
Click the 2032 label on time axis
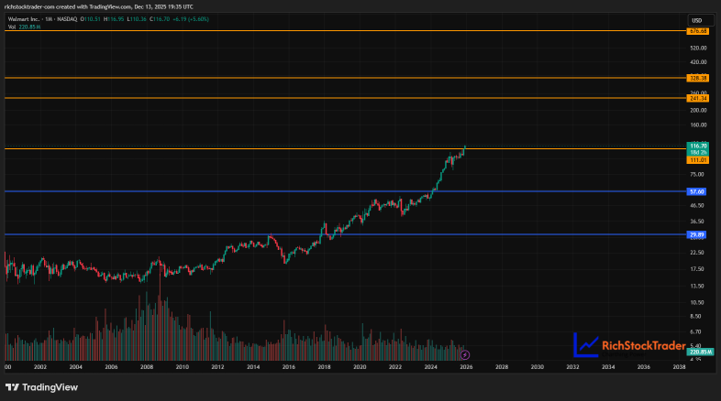click(x=572, y=367)
